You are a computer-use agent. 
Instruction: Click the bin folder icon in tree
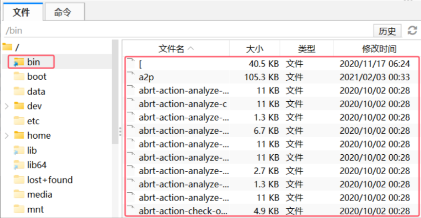(x=19, y=62)
